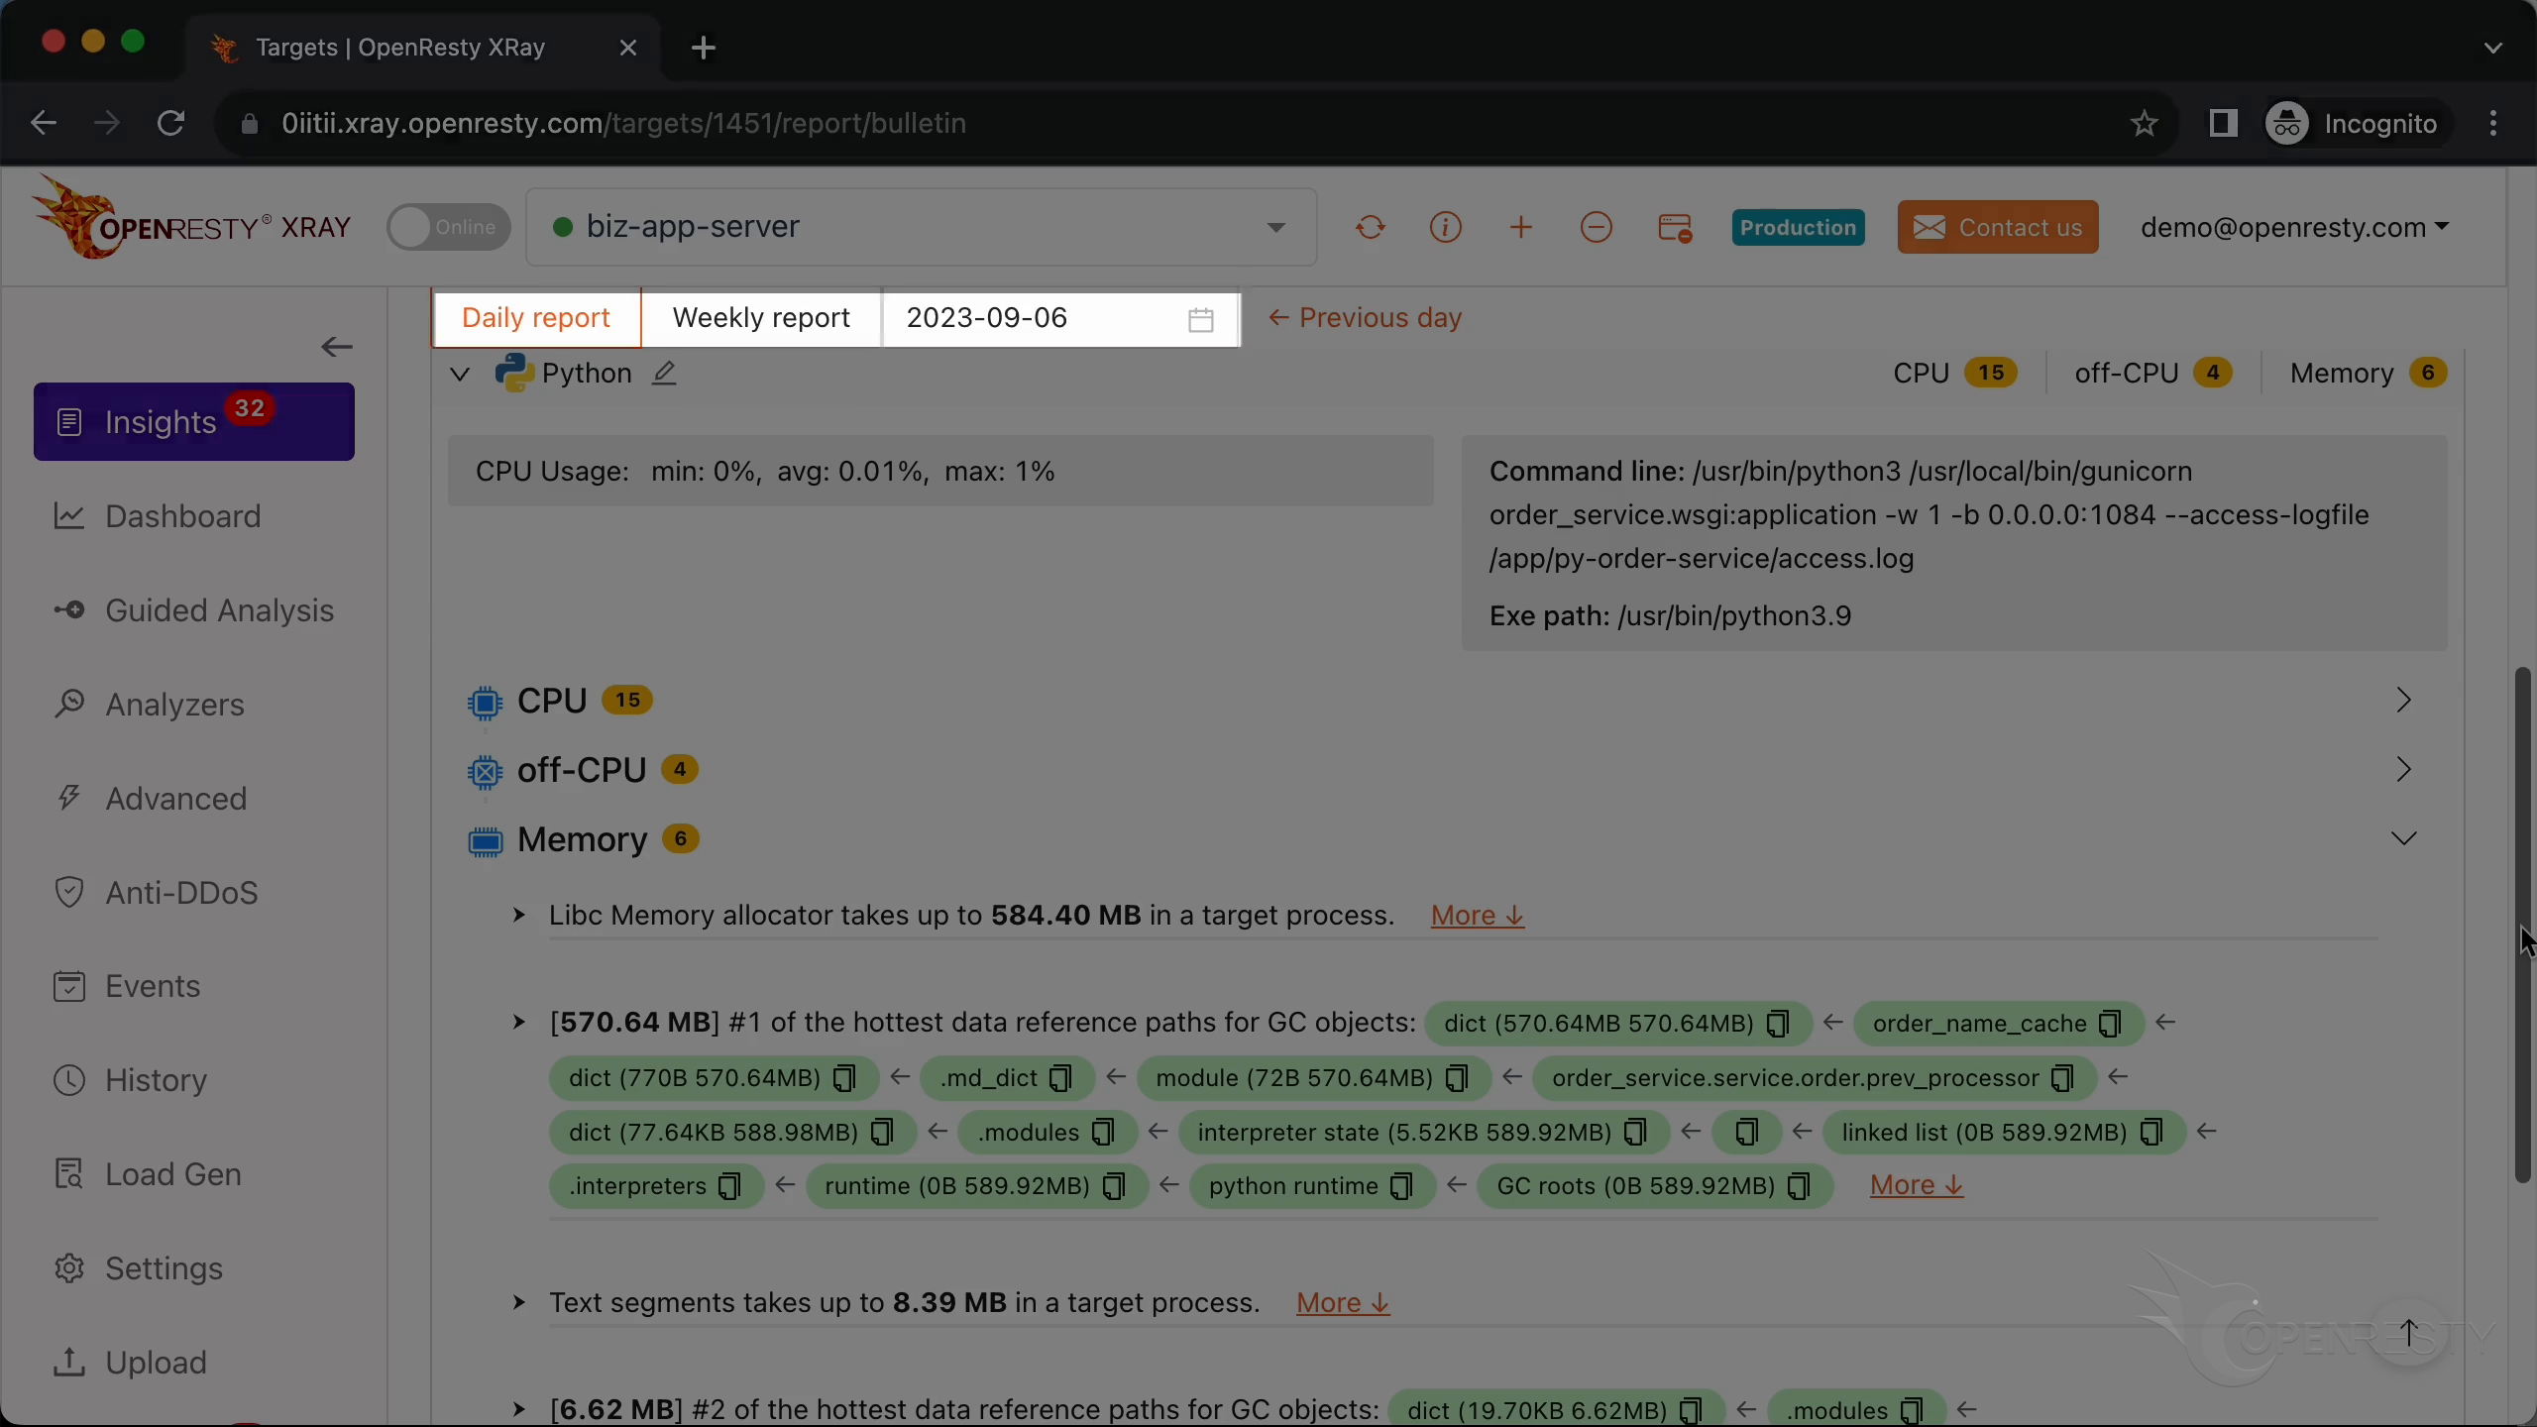Screen dimensions: 2537x1427
Task: Switch to the Daily report tab
Action: click(536, 317)
